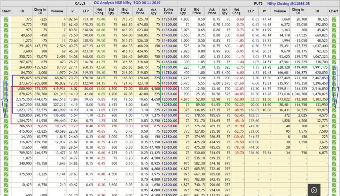This screenshot has height=196, width=340.
Task: Show calls chart for 12600.00 strike row
Action: (x=6, y=163)
